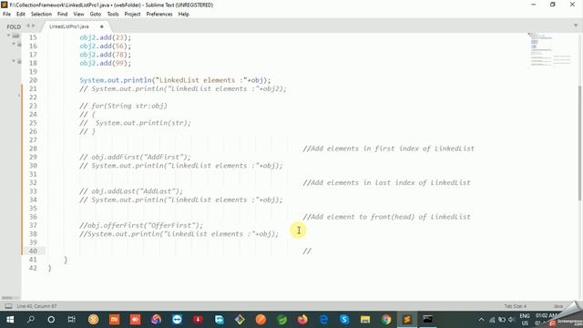Open Skype from the taskbar
This screenshot has height=328, width=583.
344,320
